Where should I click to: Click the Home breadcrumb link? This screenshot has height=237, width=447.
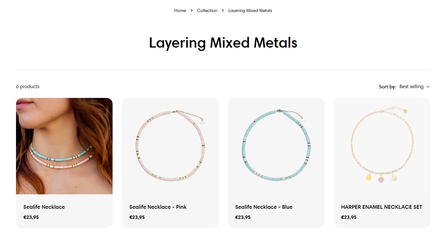180,10
